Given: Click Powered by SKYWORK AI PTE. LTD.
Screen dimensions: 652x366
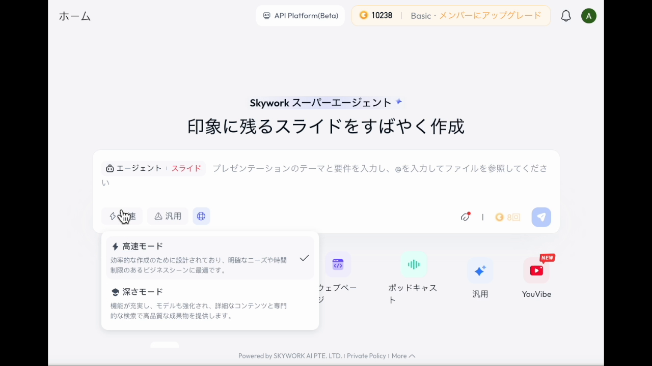Looking at the screenshot, I should point(290,356).
